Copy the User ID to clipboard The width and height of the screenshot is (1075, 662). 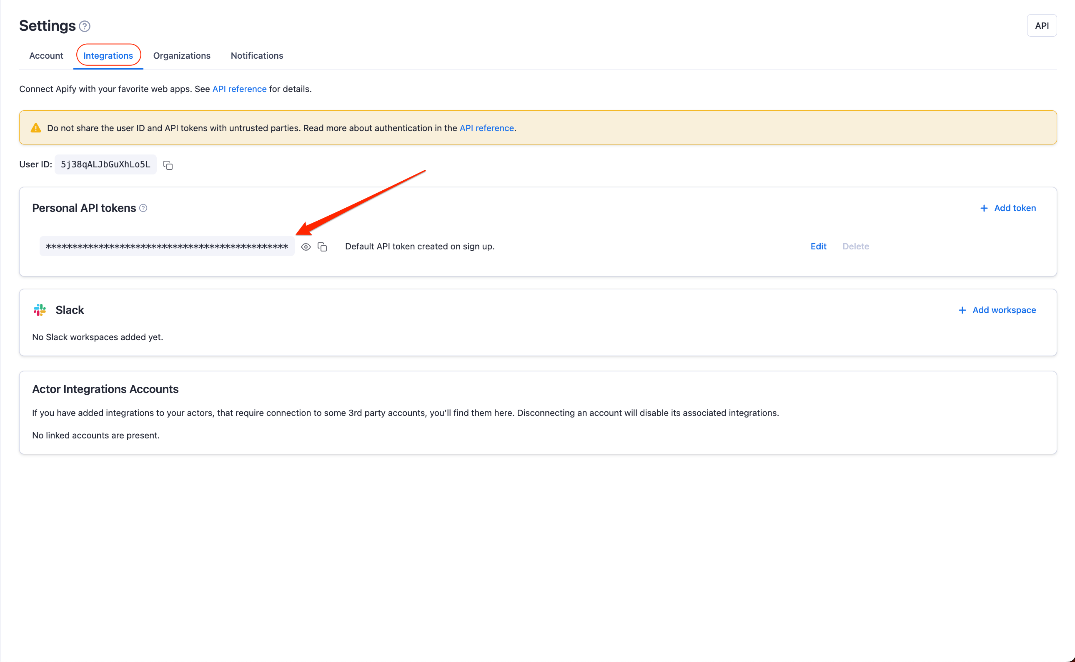coord(168,165)
